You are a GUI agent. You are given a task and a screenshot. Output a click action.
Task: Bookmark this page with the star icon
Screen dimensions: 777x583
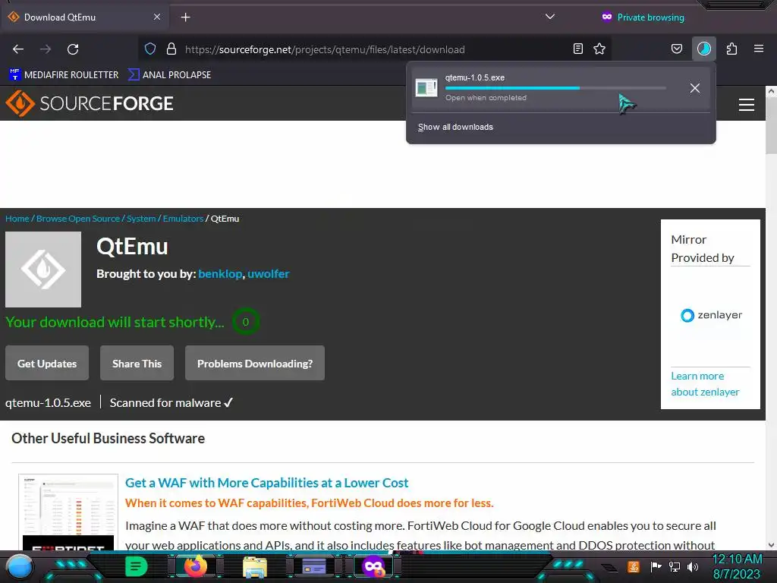(x=599, y=49)
